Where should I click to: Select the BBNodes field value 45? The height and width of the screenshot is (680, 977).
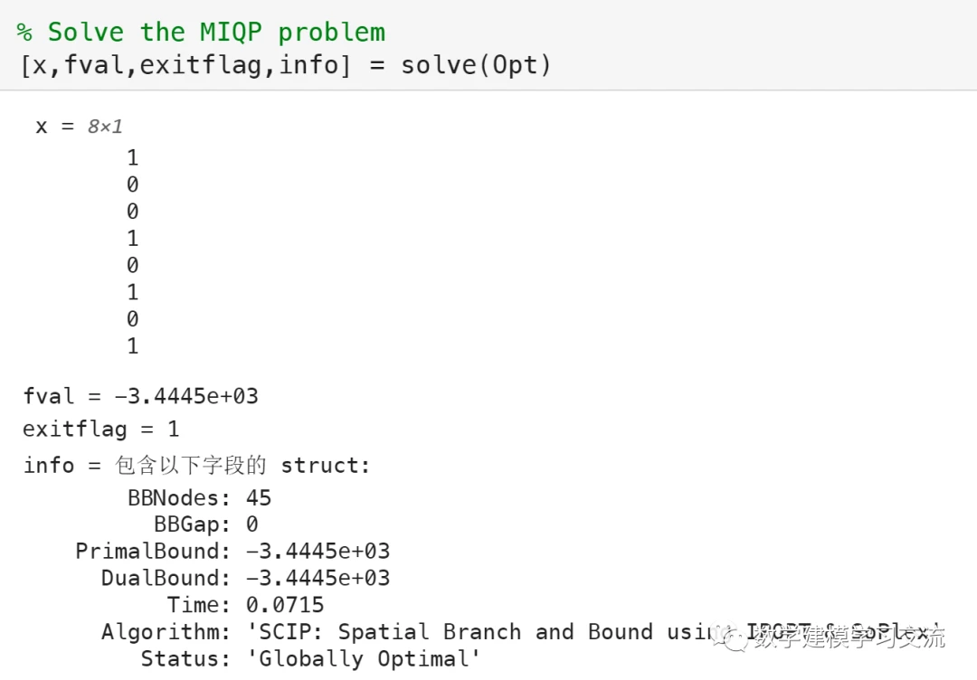click(x=259, y=498)
